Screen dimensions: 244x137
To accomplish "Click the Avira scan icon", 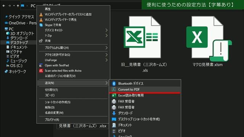I will point(41,71).
